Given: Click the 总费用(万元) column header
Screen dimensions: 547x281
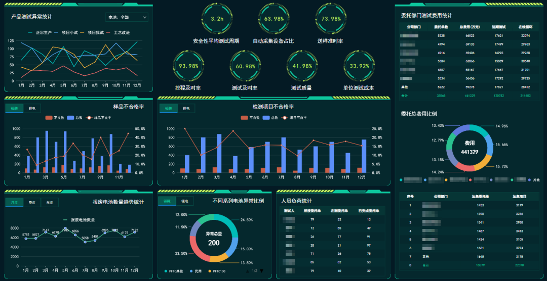Looking at the screenshot, I should (x=466, y=27).
